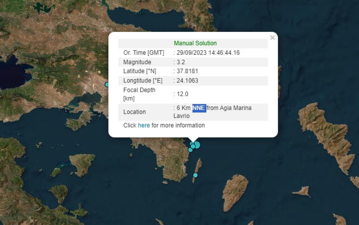The height and width of the screenshot is (225, 359).
Task: Click the 'Or. Time [GMT]' row label
Action: [x=144, y=53]
